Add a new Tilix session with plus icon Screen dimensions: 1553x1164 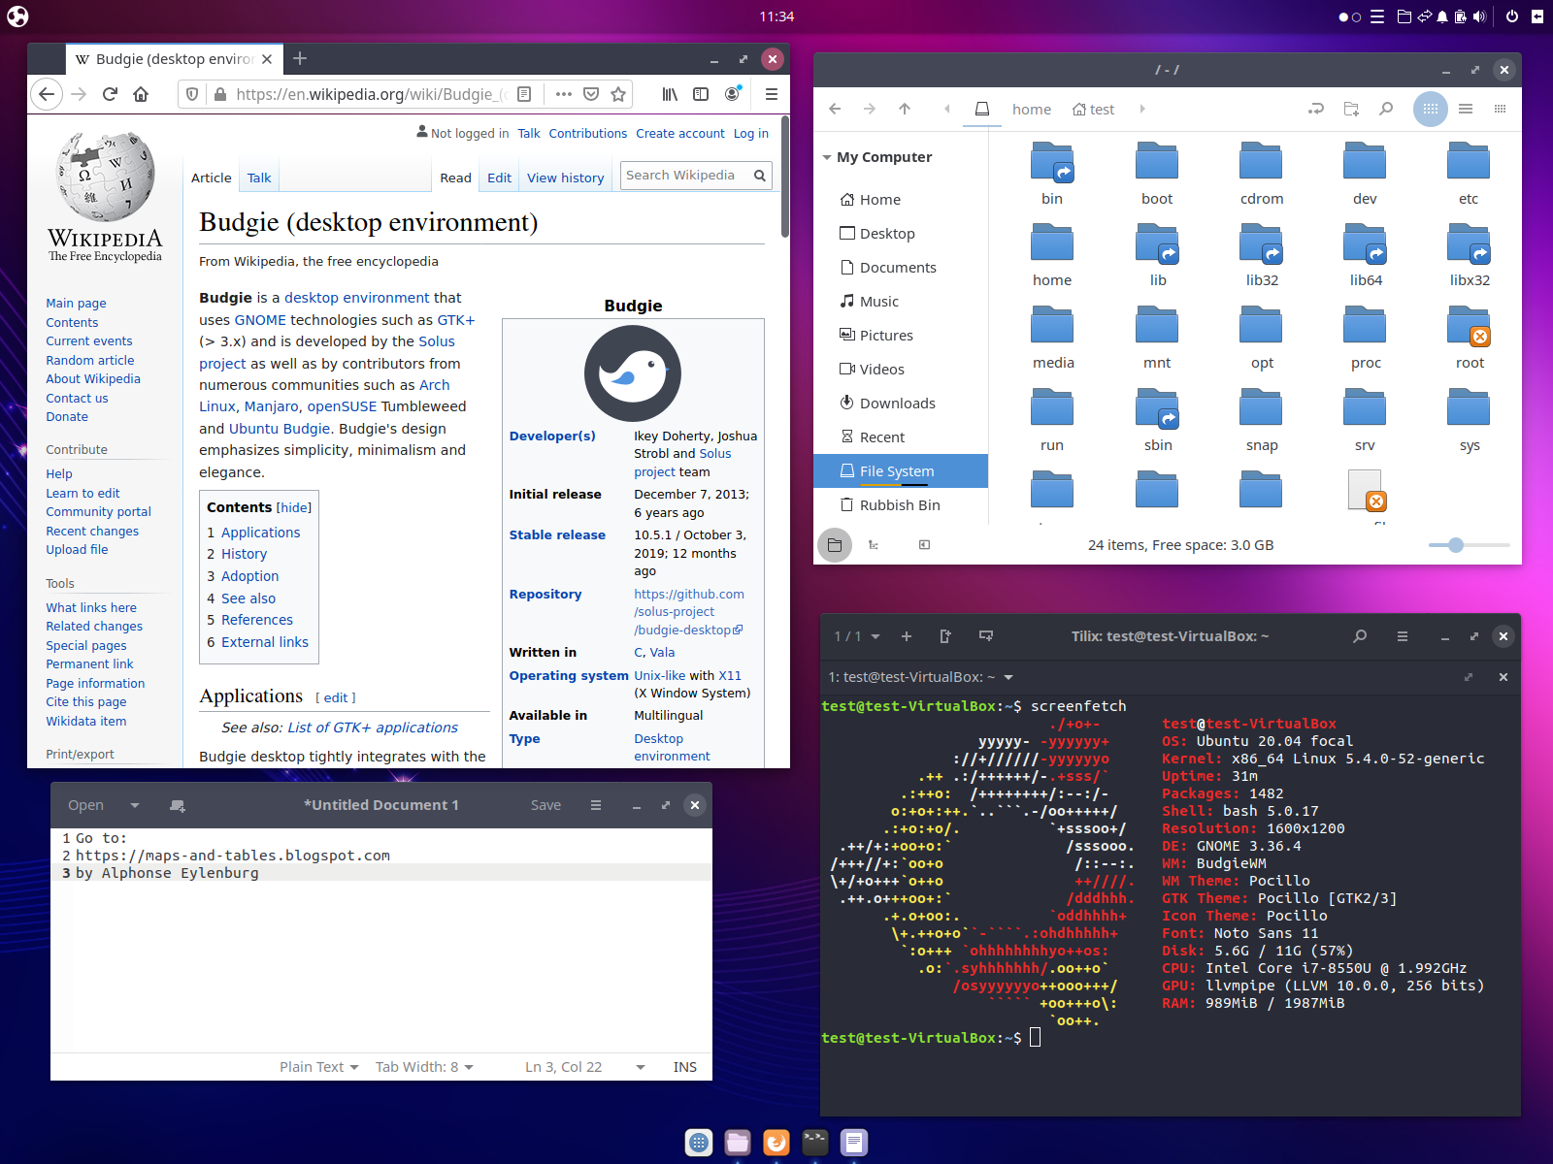pyautogui.click(x=907, y=636)
